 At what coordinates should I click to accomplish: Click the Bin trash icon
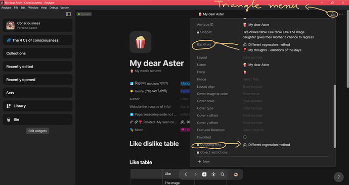pos(9,119)
